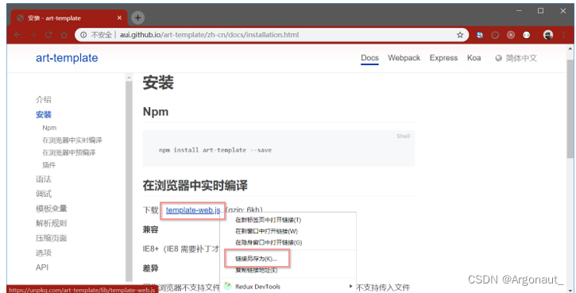Click the address bar URL field

pos(272,35)
